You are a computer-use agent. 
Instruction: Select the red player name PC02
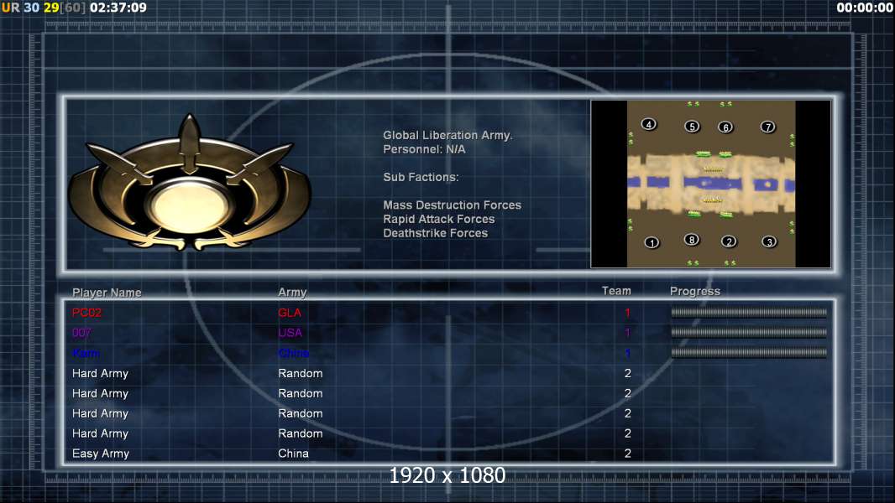(86, 313)
